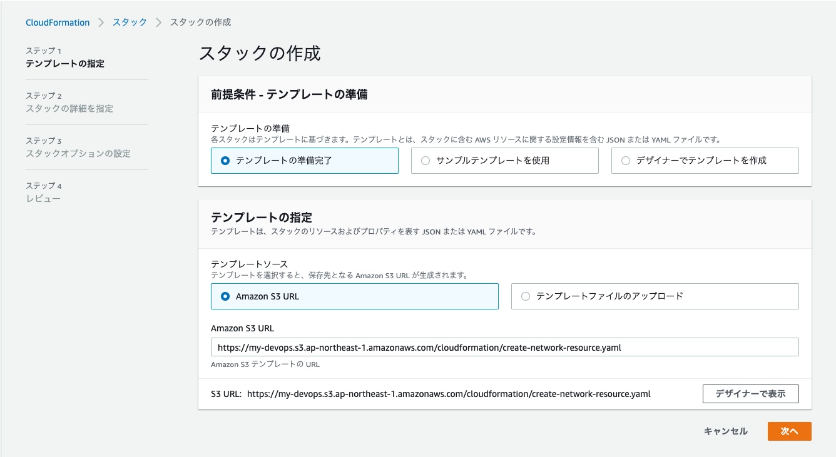Proceed with the 次へ button

click(x=790, y=431)
